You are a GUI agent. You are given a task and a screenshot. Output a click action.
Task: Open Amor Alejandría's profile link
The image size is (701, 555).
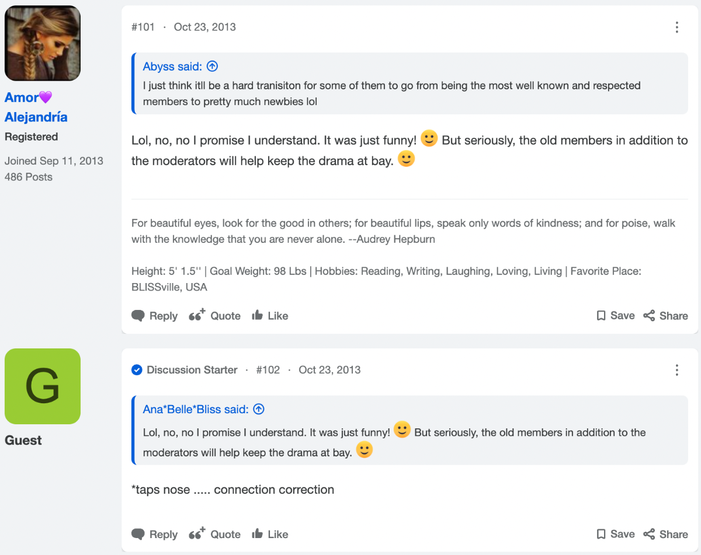tap(36, 107)
